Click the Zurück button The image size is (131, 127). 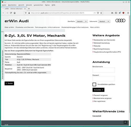(9, 83)
